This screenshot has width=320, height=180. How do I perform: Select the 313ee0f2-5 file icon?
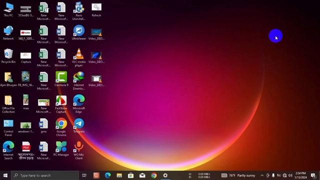pos(26,11)
